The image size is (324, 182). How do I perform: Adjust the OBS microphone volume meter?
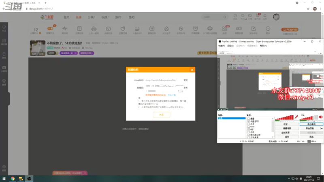coord(284,117)
